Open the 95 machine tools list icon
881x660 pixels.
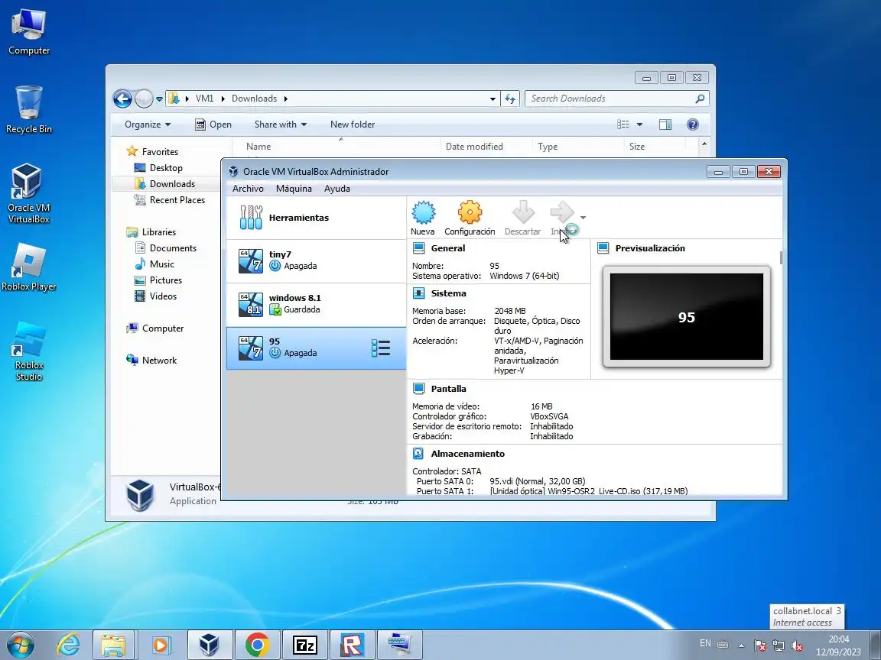click(380, 348)
